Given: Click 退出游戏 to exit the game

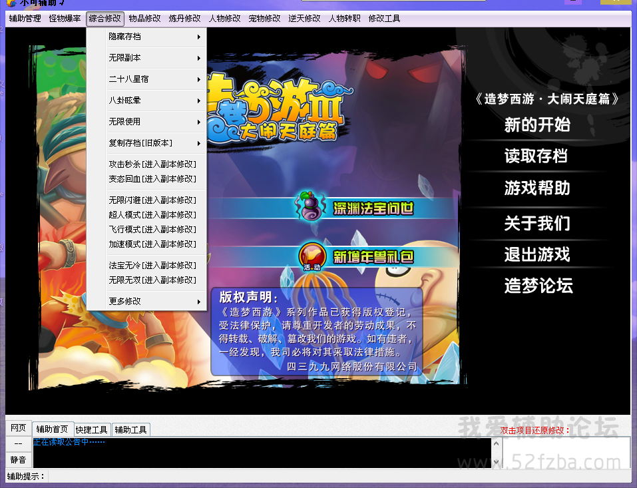Looking at the screenshot, I should click(537, 254).
